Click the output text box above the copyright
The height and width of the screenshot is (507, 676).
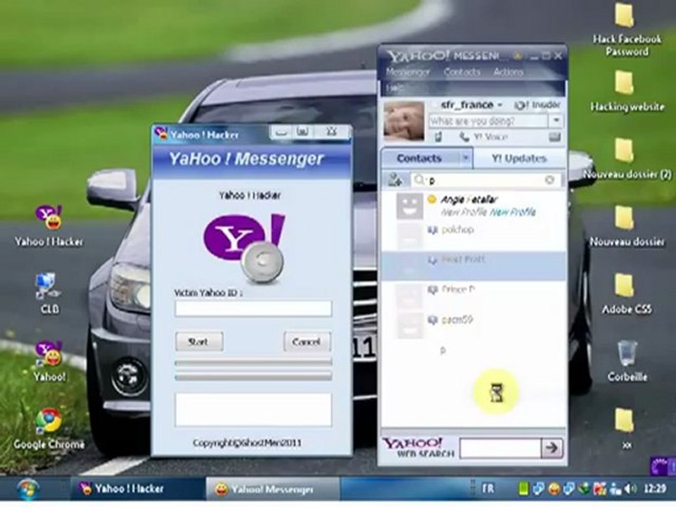253,409
